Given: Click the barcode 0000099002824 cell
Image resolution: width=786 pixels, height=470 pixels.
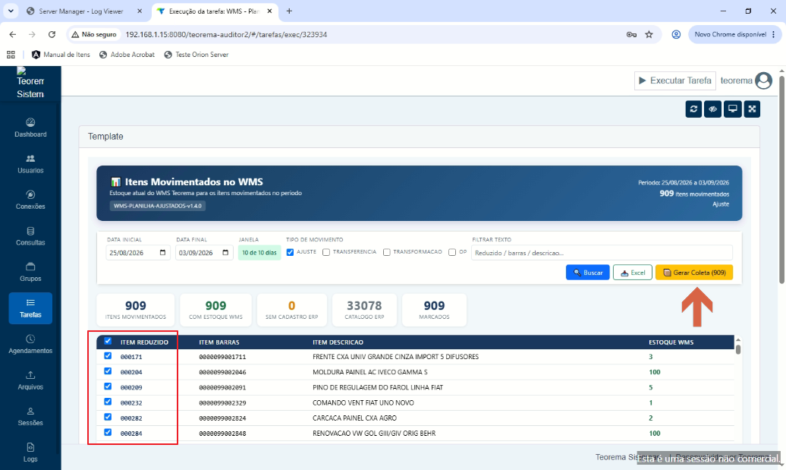Looking at the screenshot, I should click(222, 418).
